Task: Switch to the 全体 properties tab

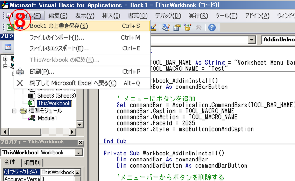Action: [10, 162]
